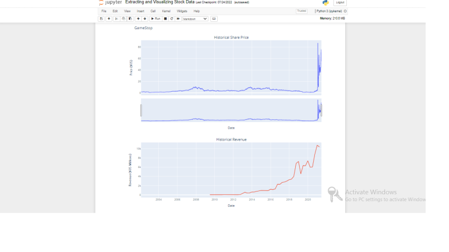Open the View menu

click(127, 11)
